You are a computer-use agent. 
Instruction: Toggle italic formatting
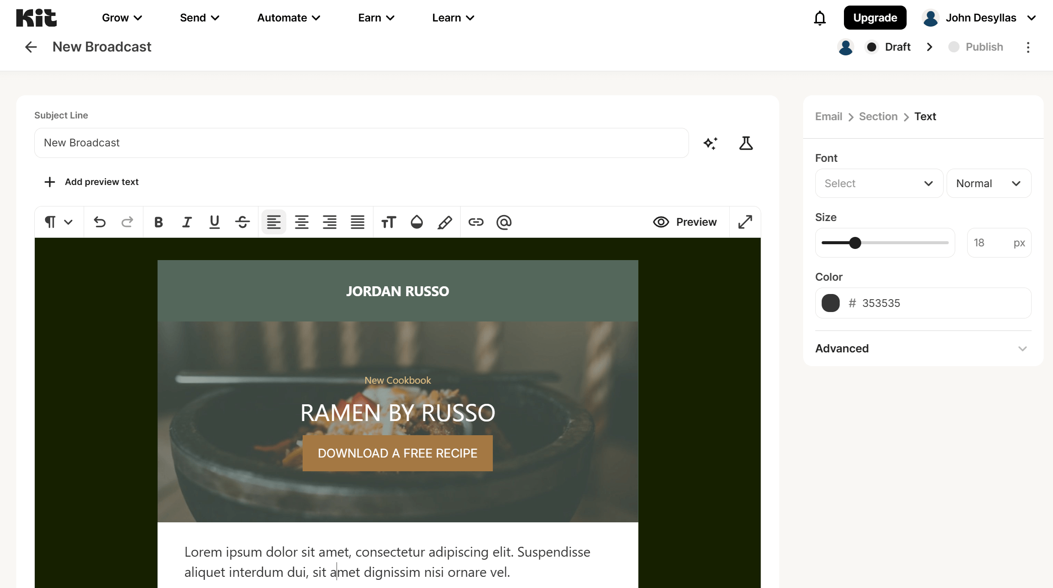[186, 222]
